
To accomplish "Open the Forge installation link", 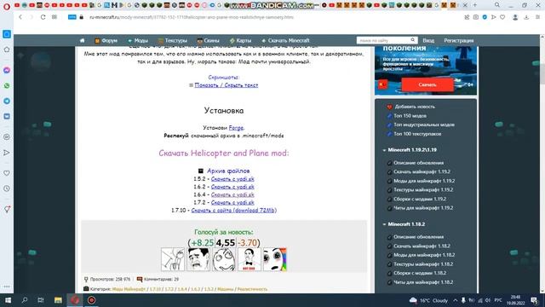I will (236, 128).
